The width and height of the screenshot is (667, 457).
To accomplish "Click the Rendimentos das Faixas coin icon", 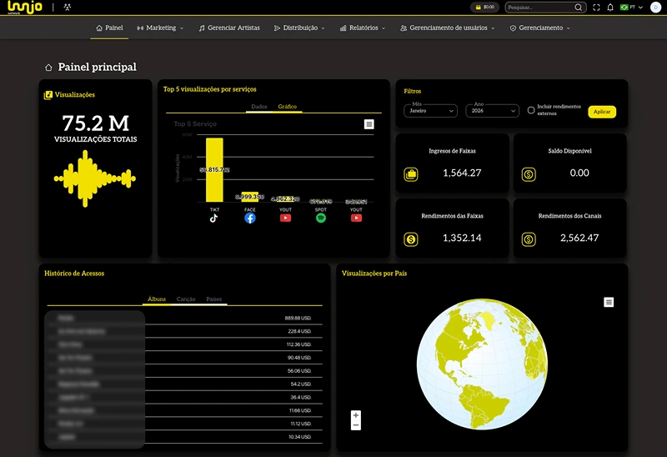I will click(x=411, y=239).
